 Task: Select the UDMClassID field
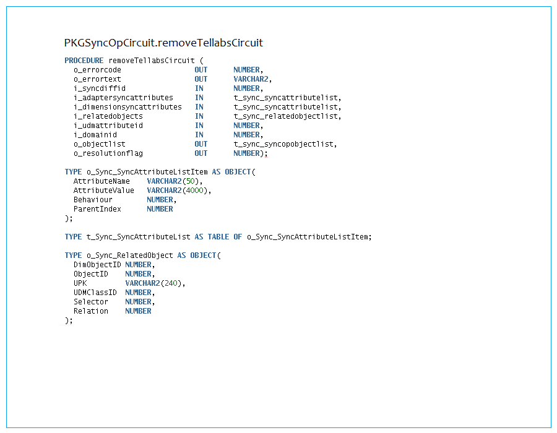[x=95, y=293]
